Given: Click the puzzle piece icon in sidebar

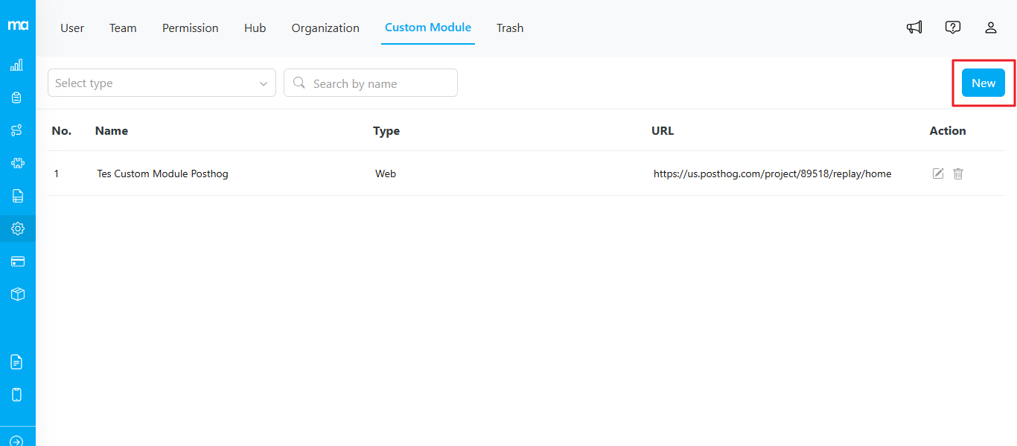Looking at the screenshot, I should [17, 163].
